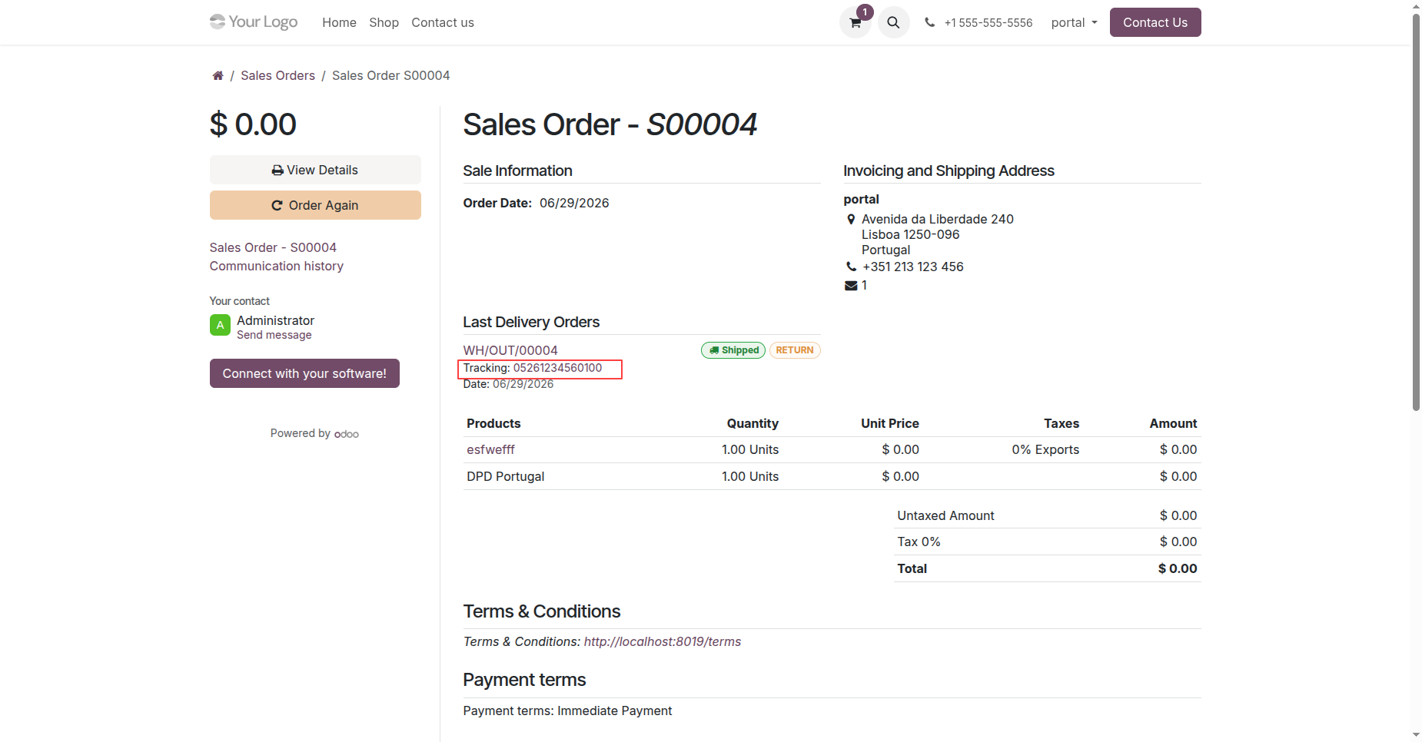The height and width of the screenshot is (742, 1422).
Task: Click the 0% Exports tax cell
Action: pyautogui.click(x=1045, y=449)
